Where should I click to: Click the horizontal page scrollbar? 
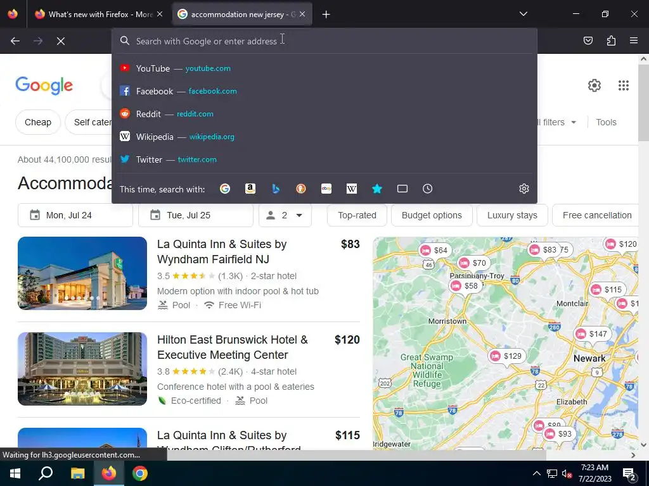[357, 455]
